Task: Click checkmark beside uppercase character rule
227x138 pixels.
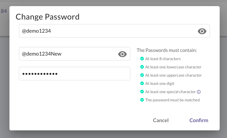Action: click(142, 75)
